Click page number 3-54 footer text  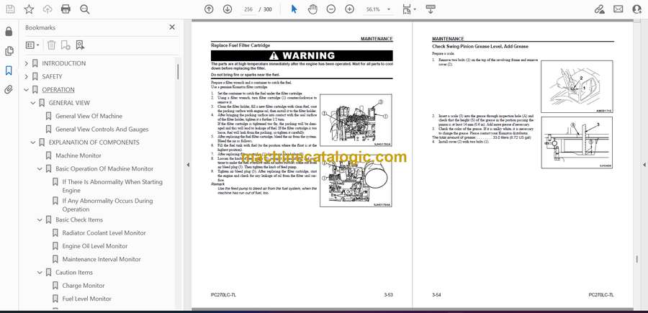point(436,295)
